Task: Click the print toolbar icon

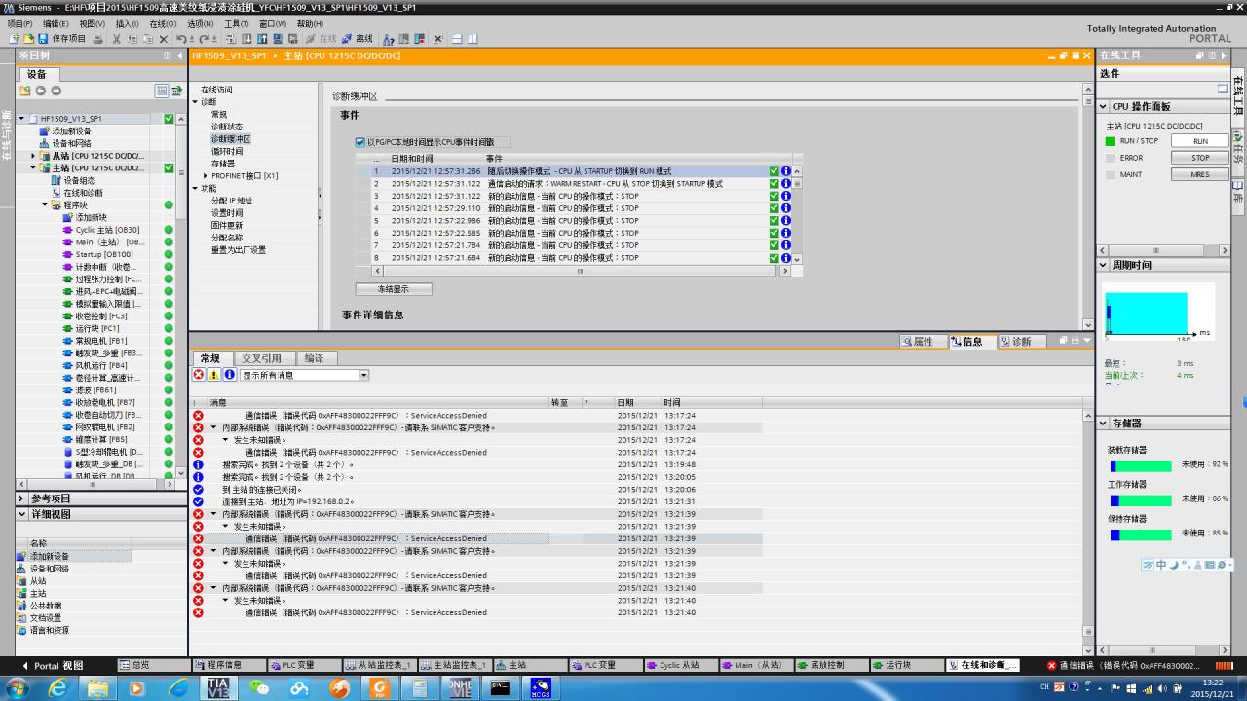Action: pyautogui.click(x=97, y=39)
